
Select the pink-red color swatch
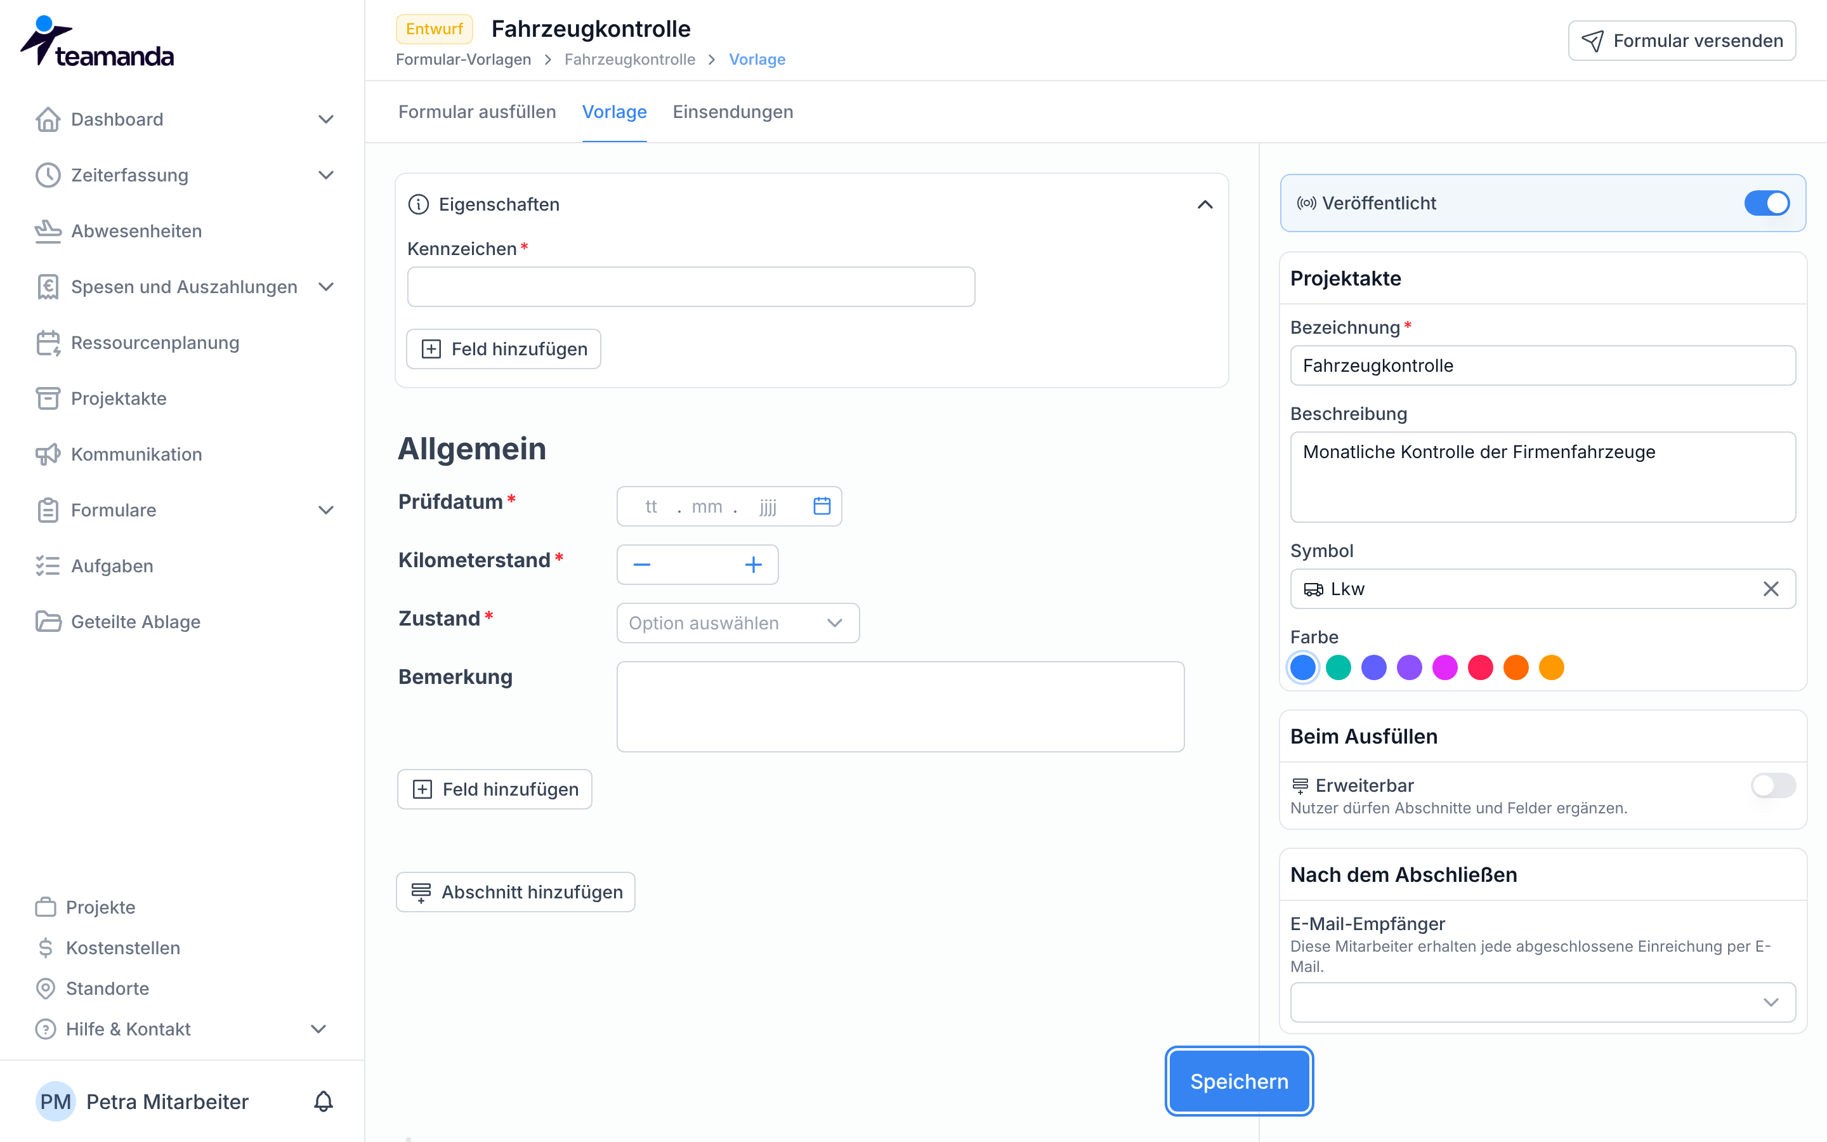1481,667
